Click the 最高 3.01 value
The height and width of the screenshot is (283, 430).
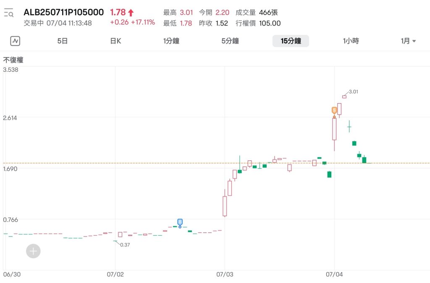pyautogui.click(x=178, y=13)
